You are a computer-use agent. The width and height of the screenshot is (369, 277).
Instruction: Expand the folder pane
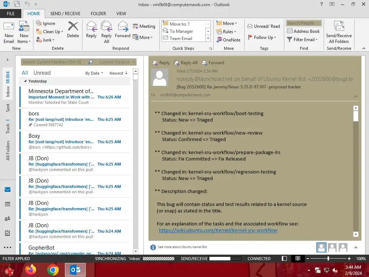(8, 60)
